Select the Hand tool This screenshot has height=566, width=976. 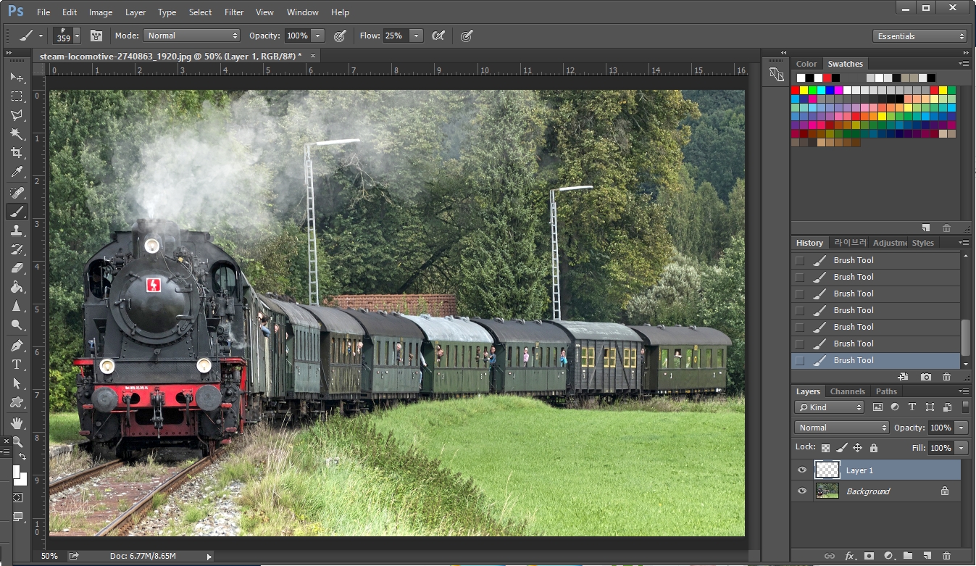(x=17, y=423)
